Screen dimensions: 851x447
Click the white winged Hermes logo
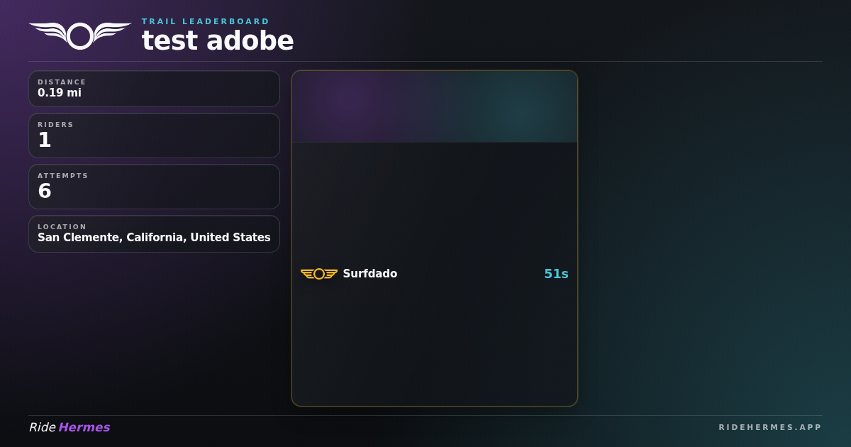(x=80, y=35)
